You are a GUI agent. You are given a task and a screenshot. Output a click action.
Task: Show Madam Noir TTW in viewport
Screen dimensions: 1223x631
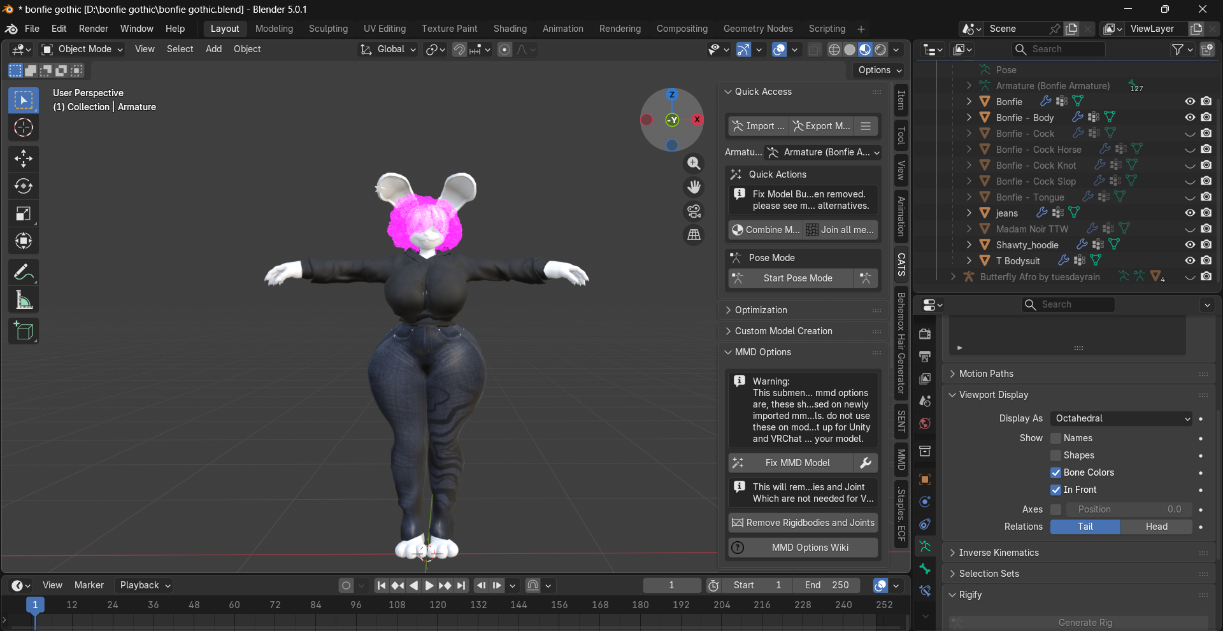pos(1190,229)
